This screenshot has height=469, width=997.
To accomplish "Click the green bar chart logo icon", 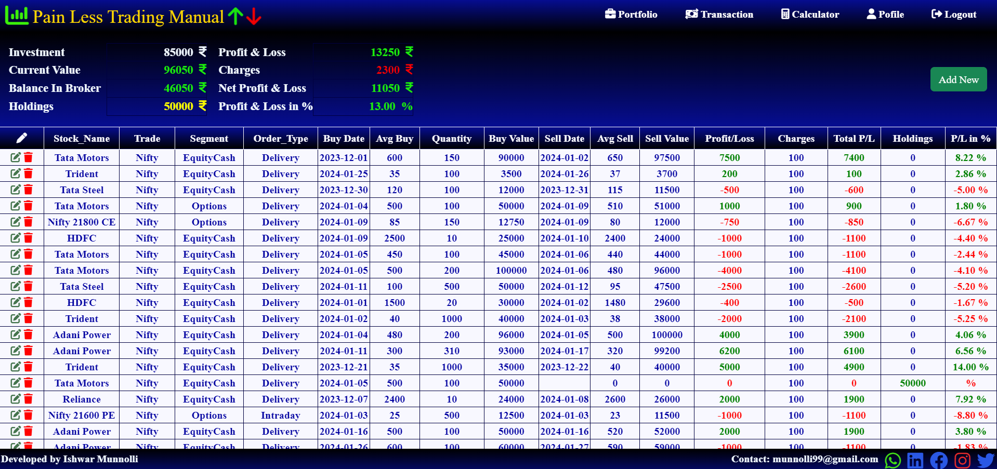I will pyautogui.click(x=17, y=16).
